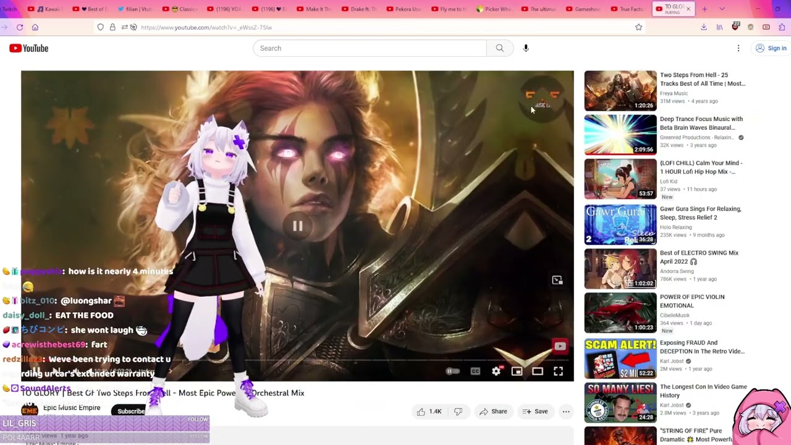The height and width of the screenshot is (445, 791).
Task: Open POWER OF EPIC VIOLIN thumbnail
Action: [x=620, y=313]
